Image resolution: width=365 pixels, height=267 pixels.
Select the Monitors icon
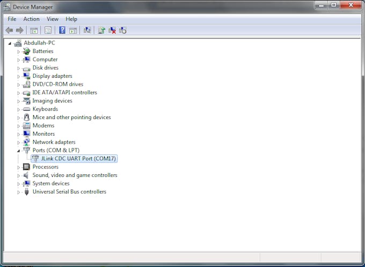[x=26, y=133]
